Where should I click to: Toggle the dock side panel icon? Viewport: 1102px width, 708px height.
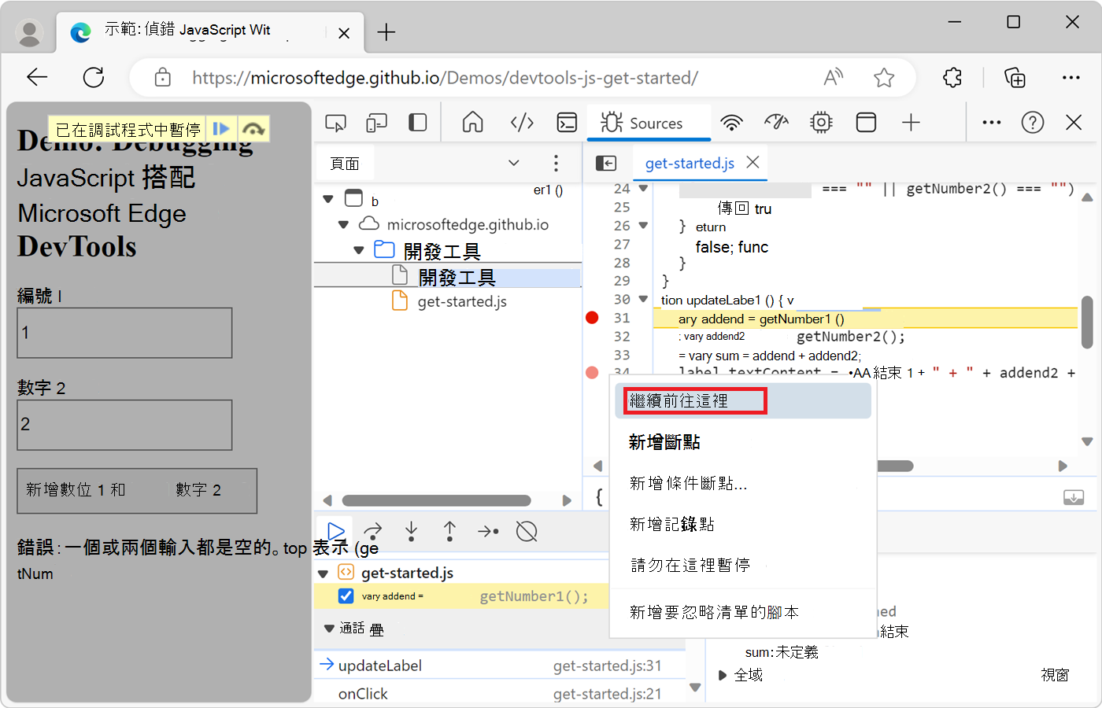tap(418, 123)
